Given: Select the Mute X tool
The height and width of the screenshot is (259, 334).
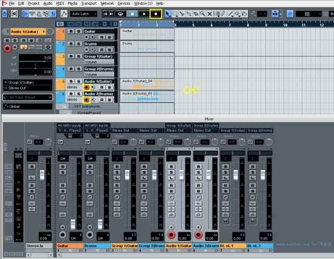Looking at the screenshot, I should (x=210, y=14).
